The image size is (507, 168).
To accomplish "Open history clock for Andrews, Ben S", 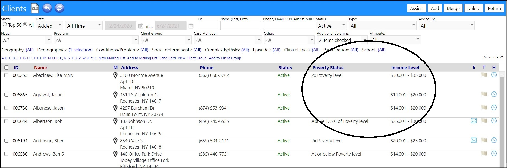I will click(494, 154).
